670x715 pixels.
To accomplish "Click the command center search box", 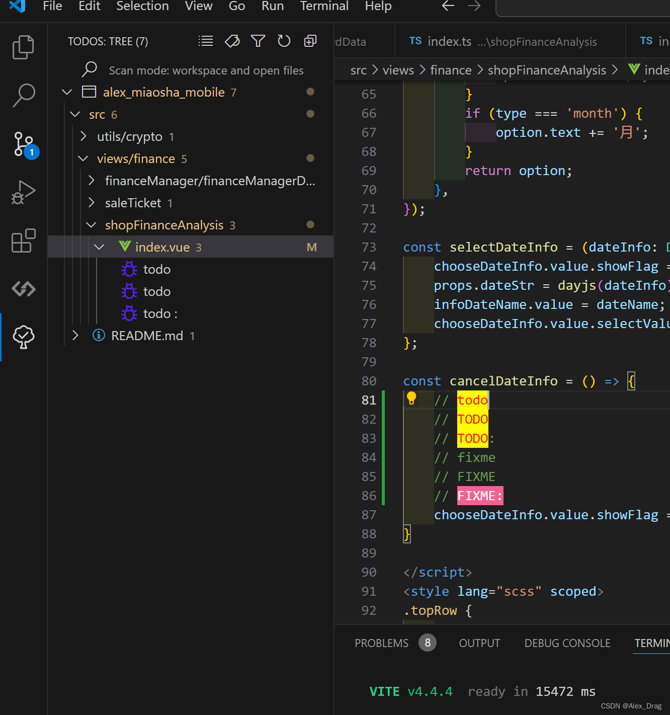I will 582,7.
